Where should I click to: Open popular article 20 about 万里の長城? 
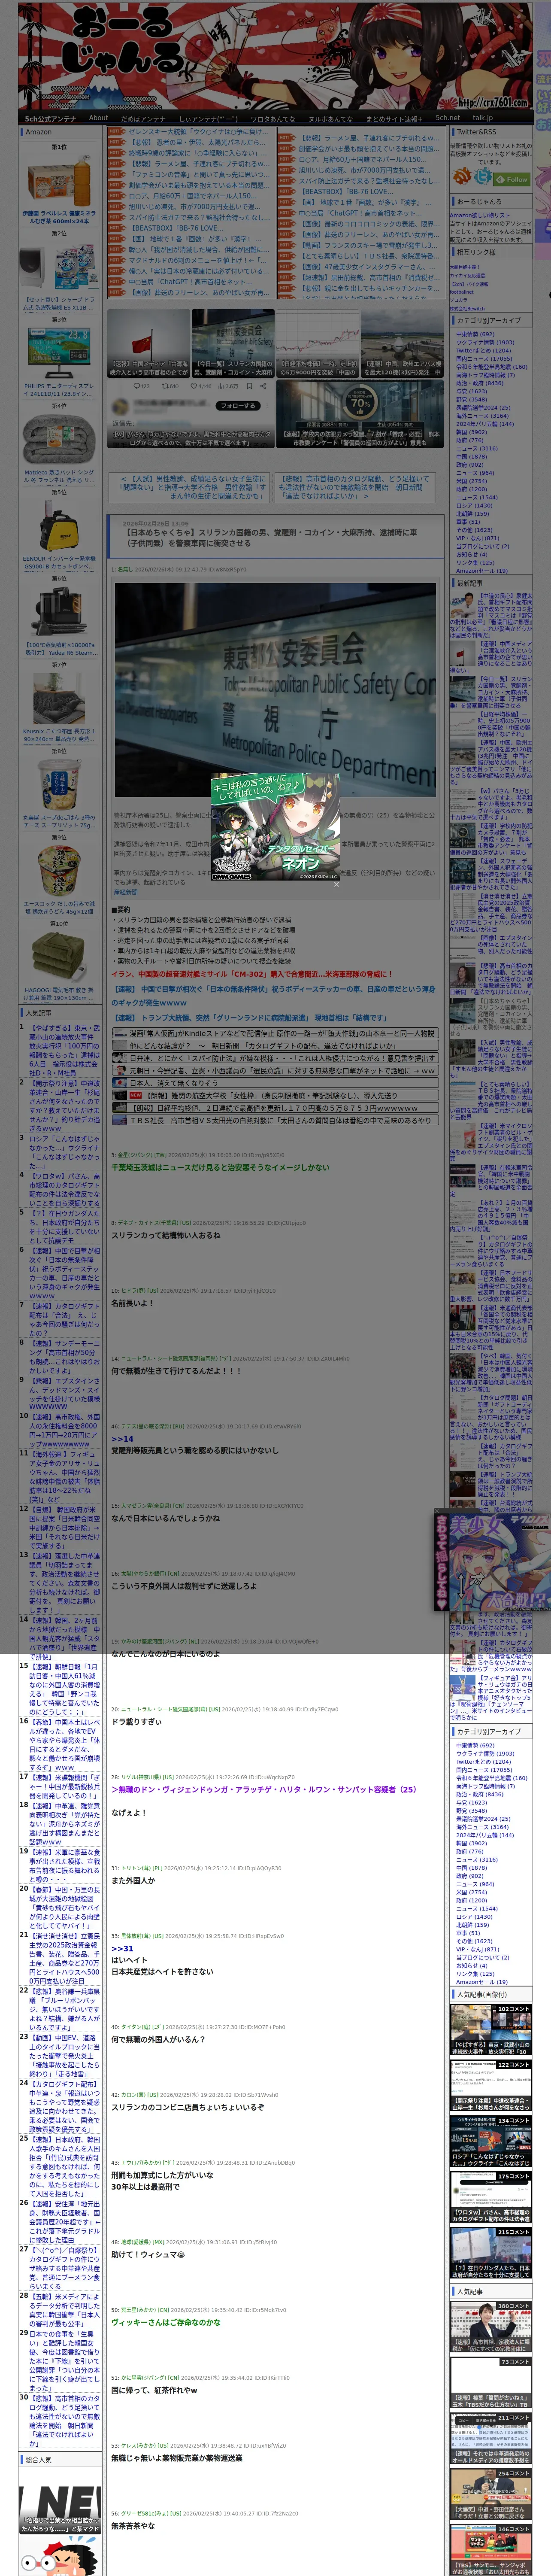(64, 1908)
